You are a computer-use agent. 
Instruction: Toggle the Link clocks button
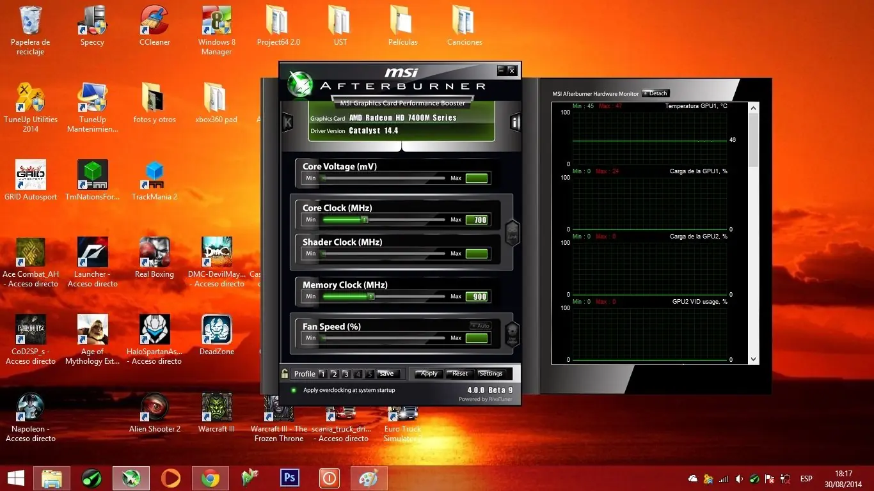click(512, 232)
